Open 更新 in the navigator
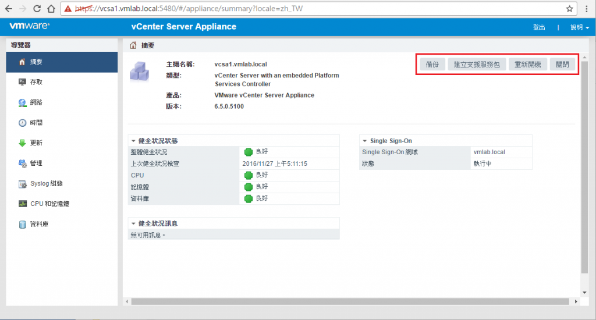The width and height of the screenshot is (596, 320). [62, 143]
